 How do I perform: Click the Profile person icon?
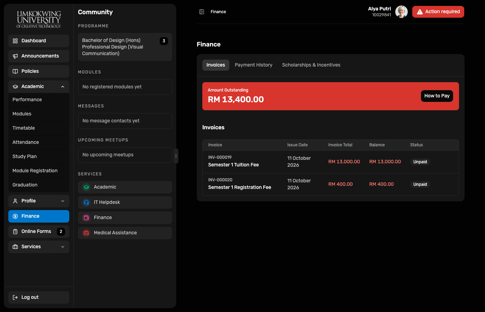(15, 201)
